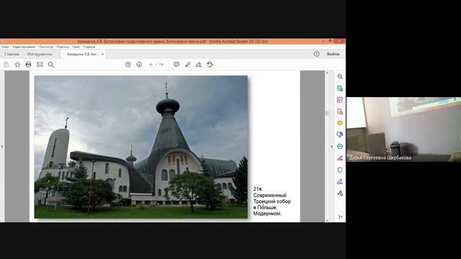Open the pink Edit PDF tool in right pane
Image resolution: width=461 pixels, height=259 pixels.
[x=340, y=100]
